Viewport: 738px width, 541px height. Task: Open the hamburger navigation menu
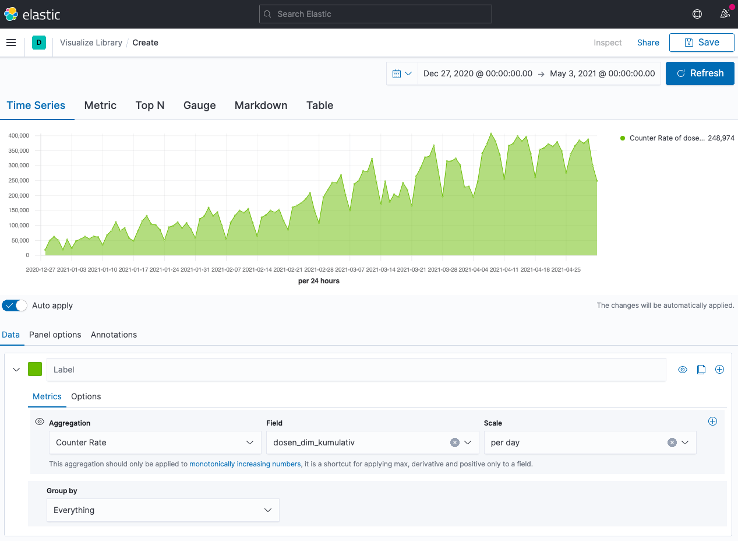pos(11,43)
